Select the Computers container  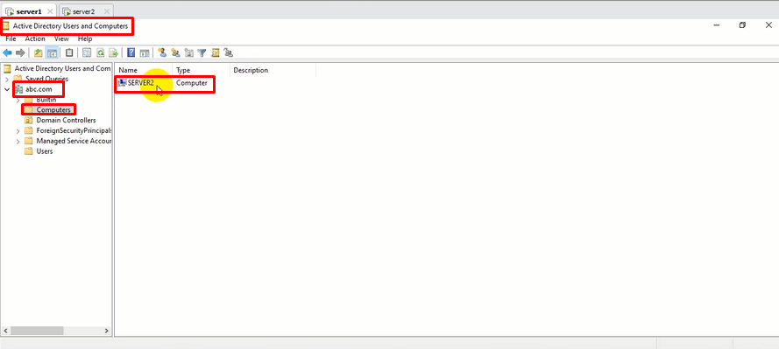(53, 110)
